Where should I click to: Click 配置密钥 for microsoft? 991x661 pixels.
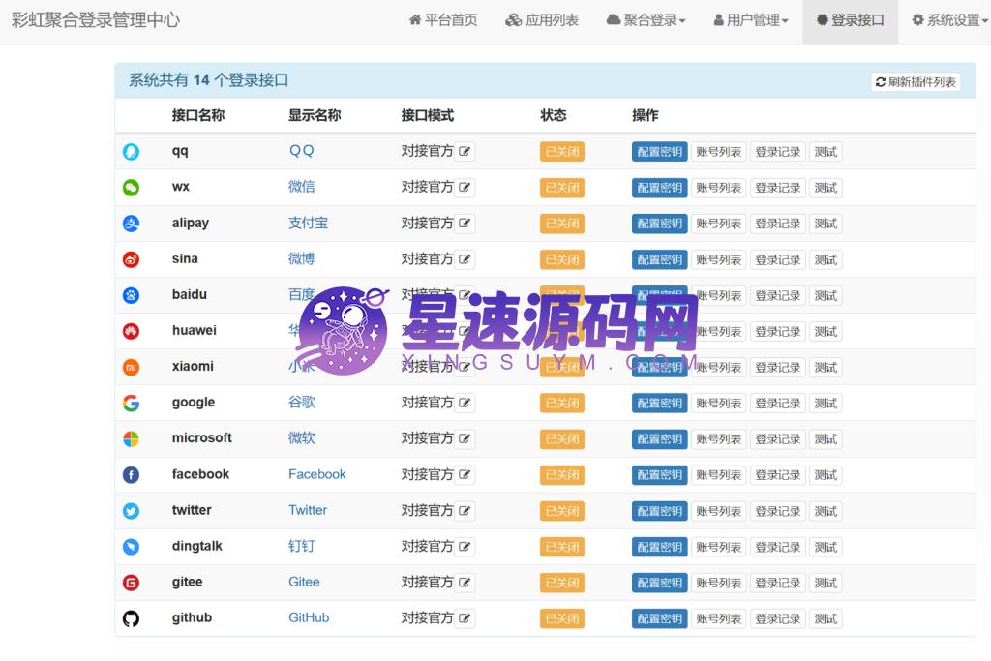tap(659, 439)
